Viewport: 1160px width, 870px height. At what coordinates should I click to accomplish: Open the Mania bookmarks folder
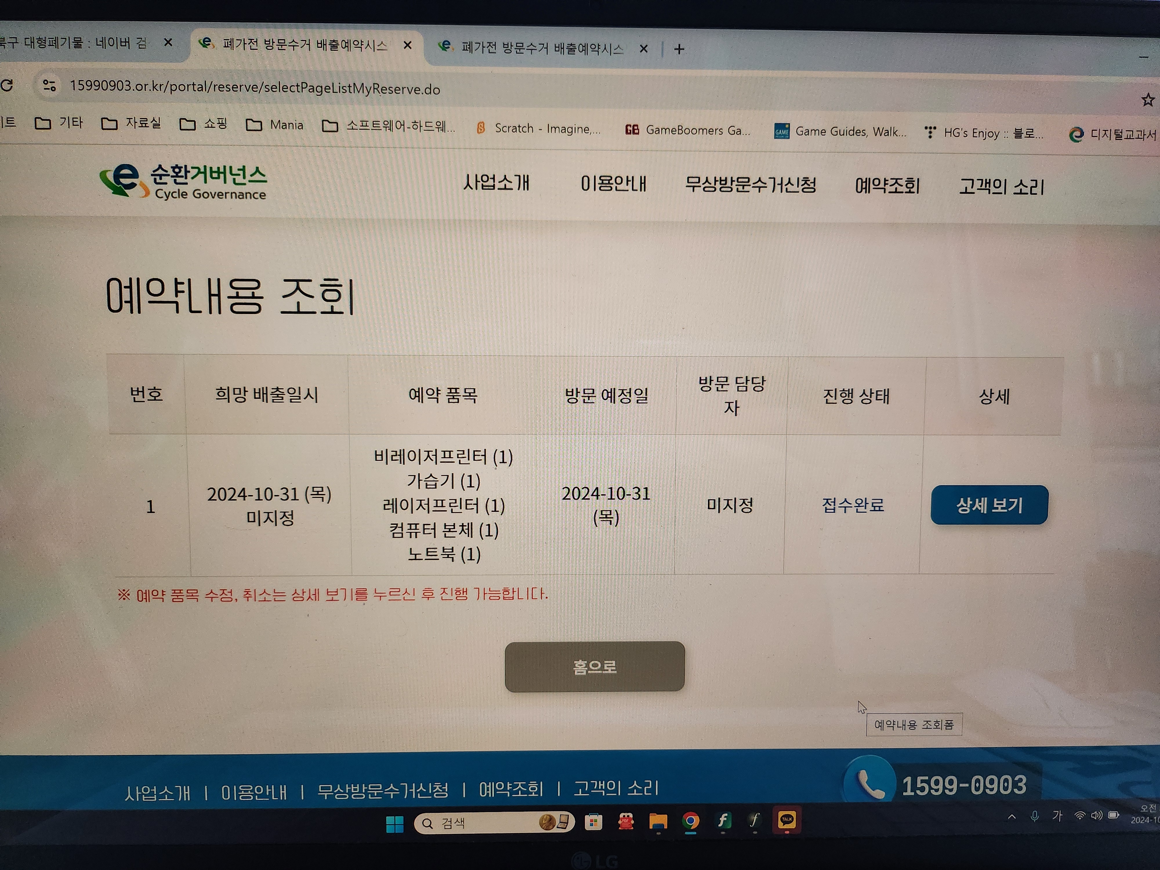(x=275, y=125)
